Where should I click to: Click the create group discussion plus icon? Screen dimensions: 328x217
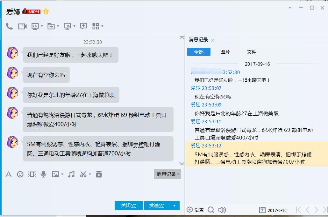(x=83, y=26)
